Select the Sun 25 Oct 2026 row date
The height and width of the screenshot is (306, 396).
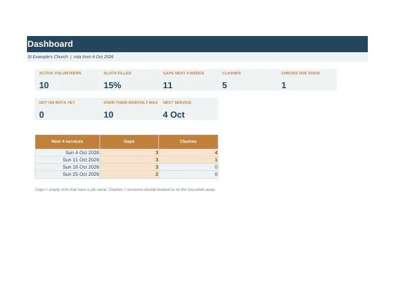point(81,174)
